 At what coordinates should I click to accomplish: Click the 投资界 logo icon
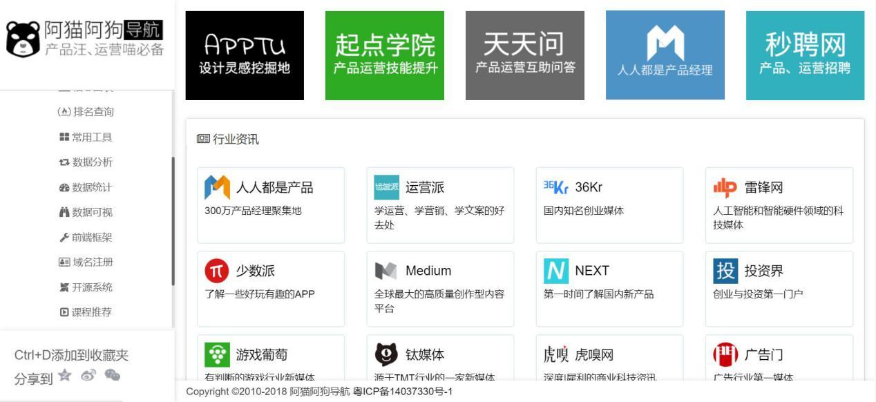click(725, 271)
